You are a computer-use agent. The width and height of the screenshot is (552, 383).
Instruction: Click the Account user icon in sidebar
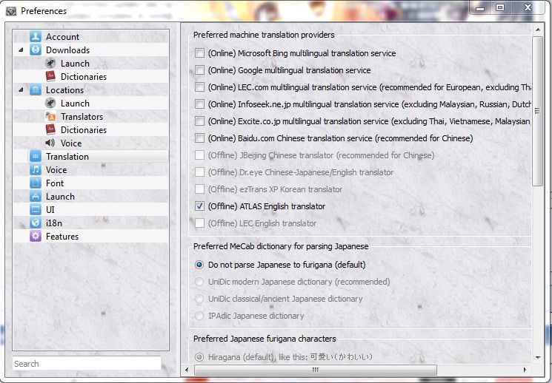(36, 37)
